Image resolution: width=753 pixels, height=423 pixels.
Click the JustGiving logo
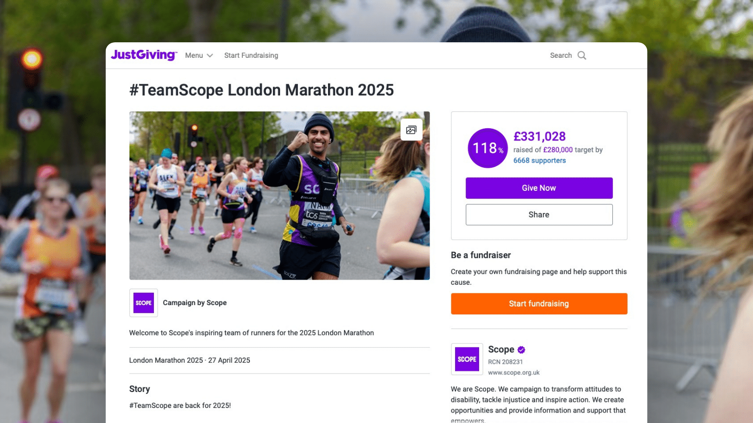click(x=144, y=55)
